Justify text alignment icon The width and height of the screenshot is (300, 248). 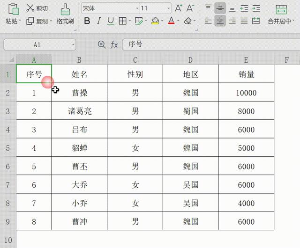(x=244, y=21)
